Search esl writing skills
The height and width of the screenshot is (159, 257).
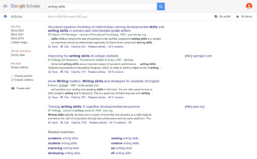(121, 148)
